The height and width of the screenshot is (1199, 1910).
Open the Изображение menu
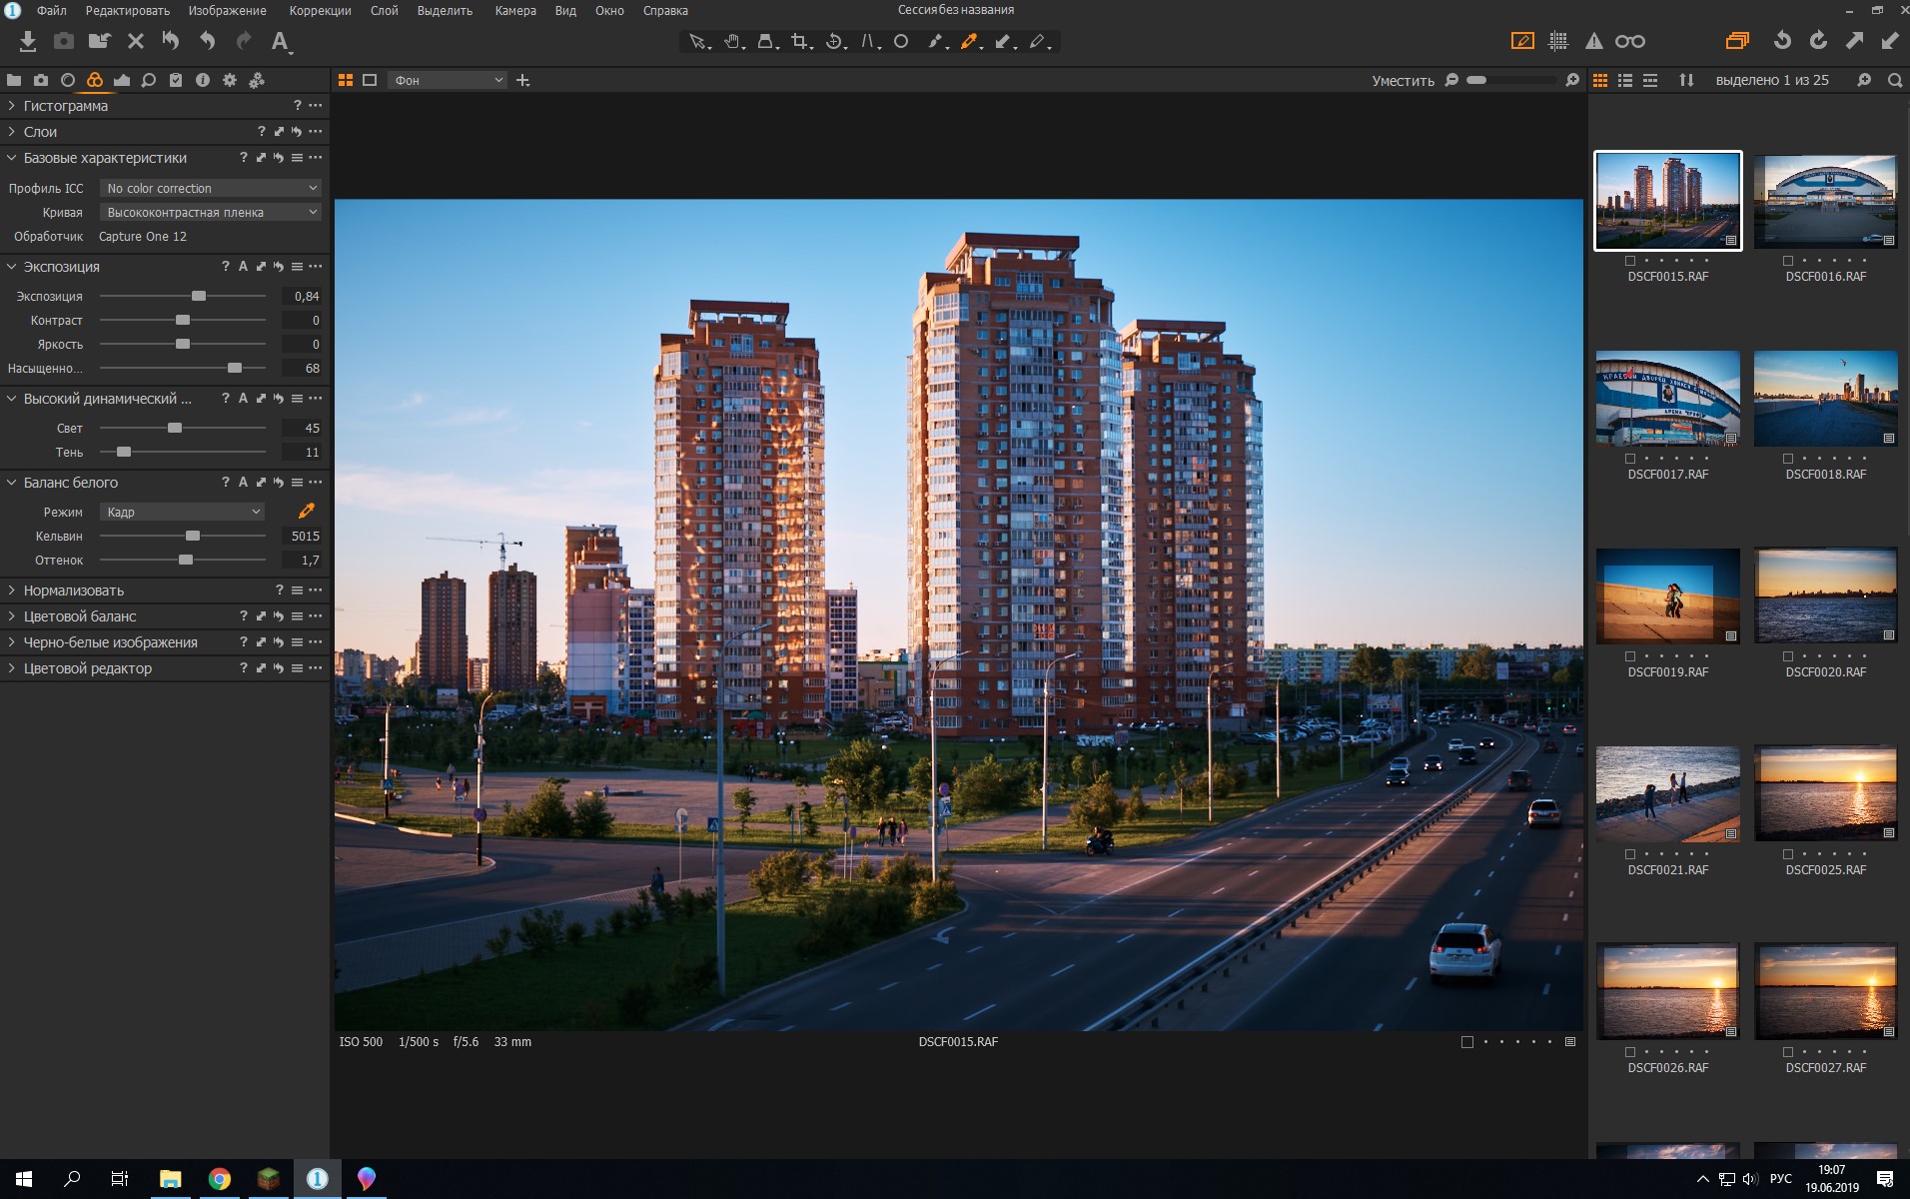[227, 11]
